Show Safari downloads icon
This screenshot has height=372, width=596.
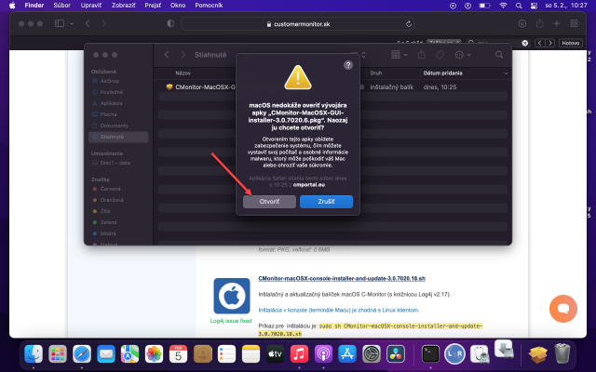(522, 23)
